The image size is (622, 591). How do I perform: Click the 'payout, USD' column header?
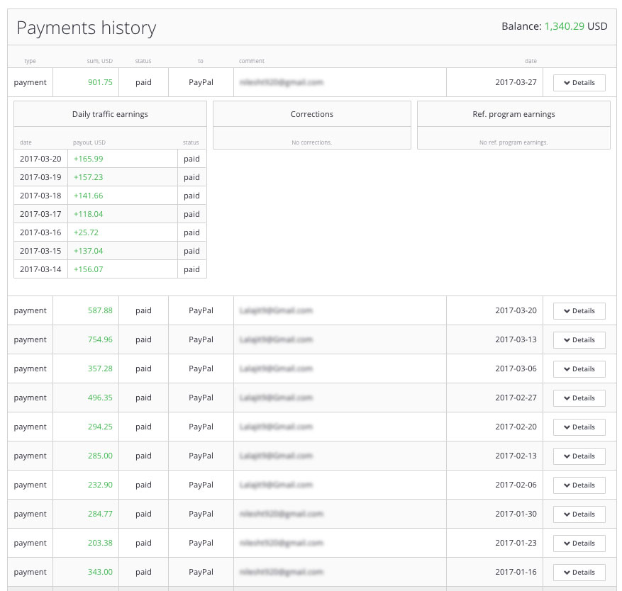tap(89, 142)
